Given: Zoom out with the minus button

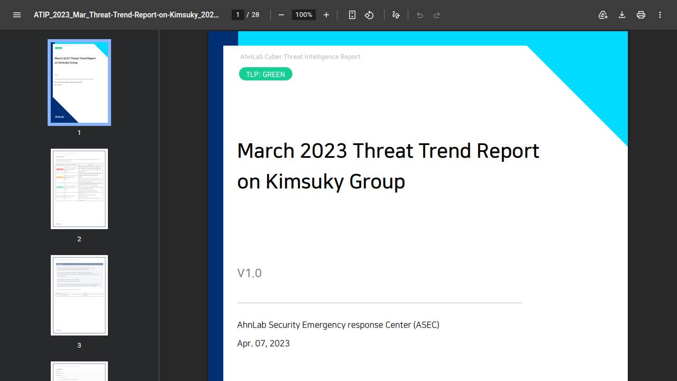Looking at the screenshot, I should [281, 15].
